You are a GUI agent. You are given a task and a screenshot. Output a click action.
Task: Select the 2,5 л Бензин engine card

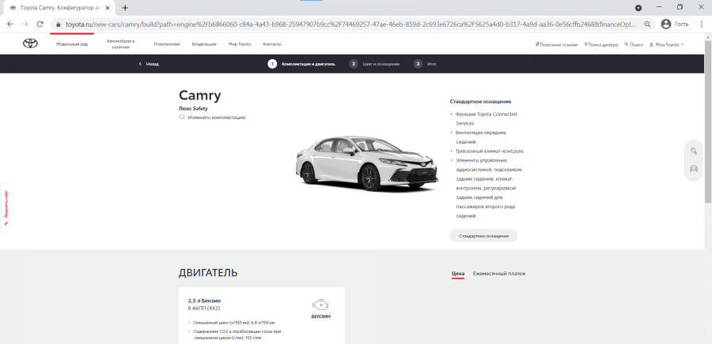point(262,316)
